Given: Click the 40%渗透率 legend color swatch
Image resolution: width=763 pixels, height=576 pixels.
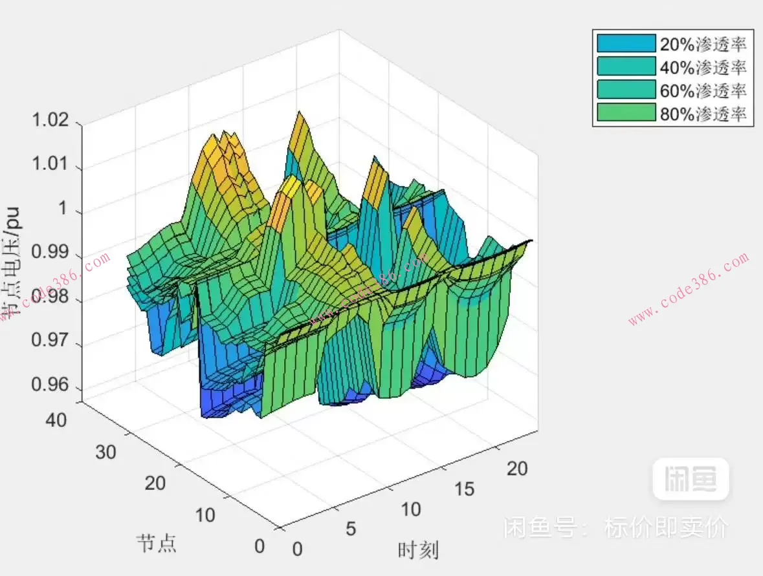Looking at the screenshot, I should coord(626,66).
